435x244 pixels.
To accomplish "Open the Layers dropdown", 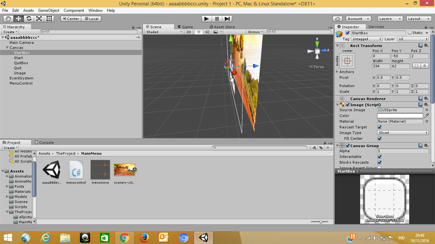I will tap(390, 19).
